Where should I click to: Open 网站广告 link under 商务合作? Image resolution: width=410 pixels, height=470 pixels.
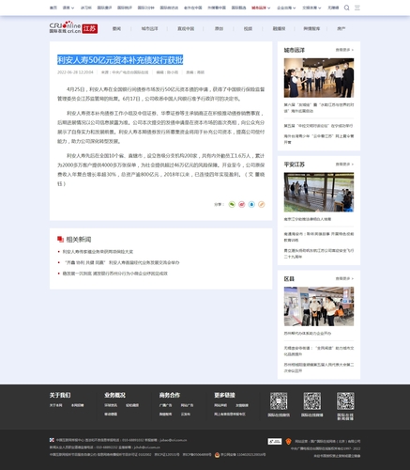tap(187, 405)
